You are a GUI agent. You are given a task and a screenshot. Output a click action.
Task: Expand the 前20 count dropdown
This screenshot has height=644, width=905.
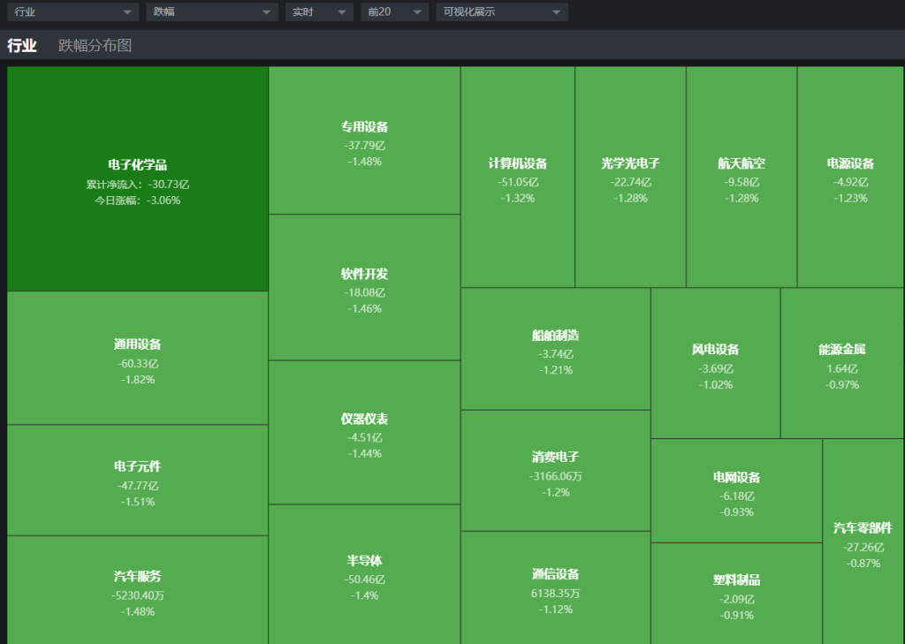[394, 12]
